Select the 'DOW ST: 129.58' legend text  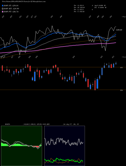11,6
